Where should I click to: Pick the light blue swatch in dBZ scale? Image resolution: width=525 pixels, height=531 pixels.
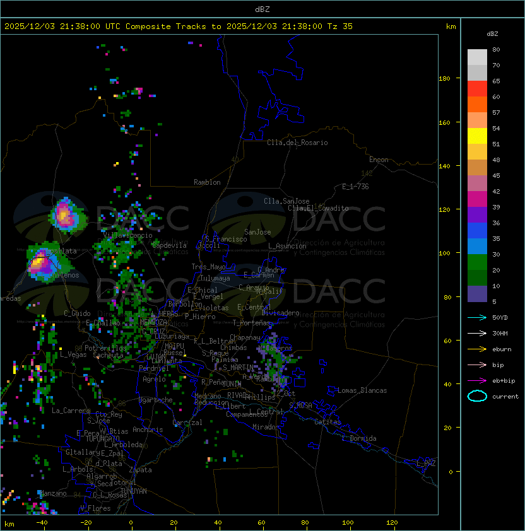477,246
